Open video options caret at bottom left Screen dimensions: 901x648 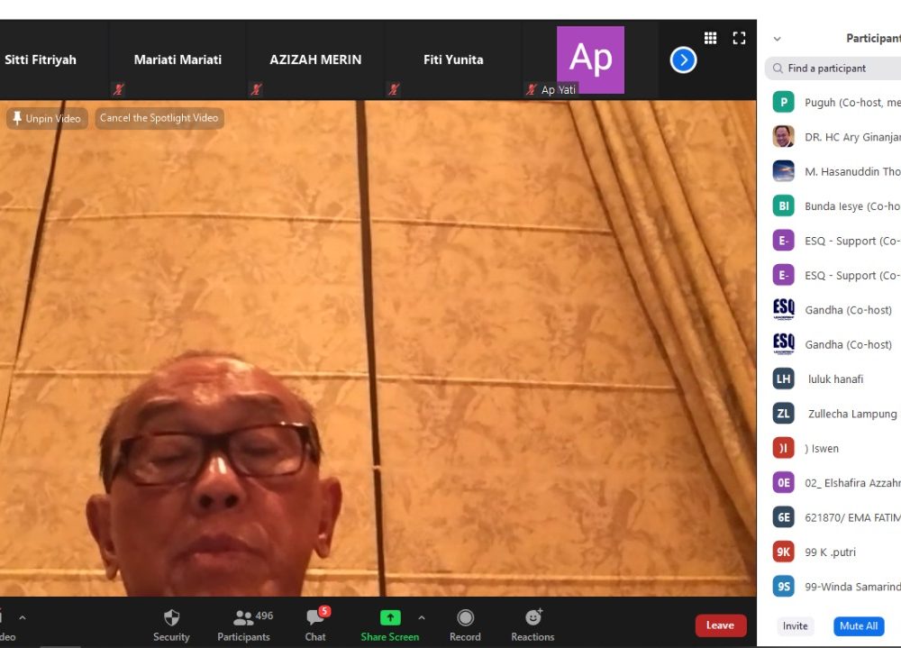tap(23, 618)
